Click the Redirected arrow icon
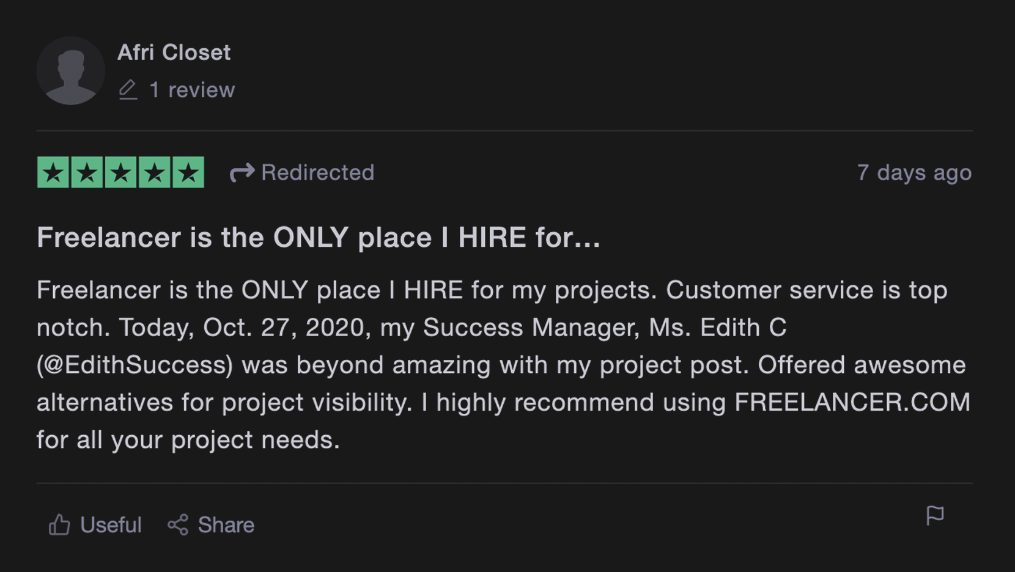 242,173
